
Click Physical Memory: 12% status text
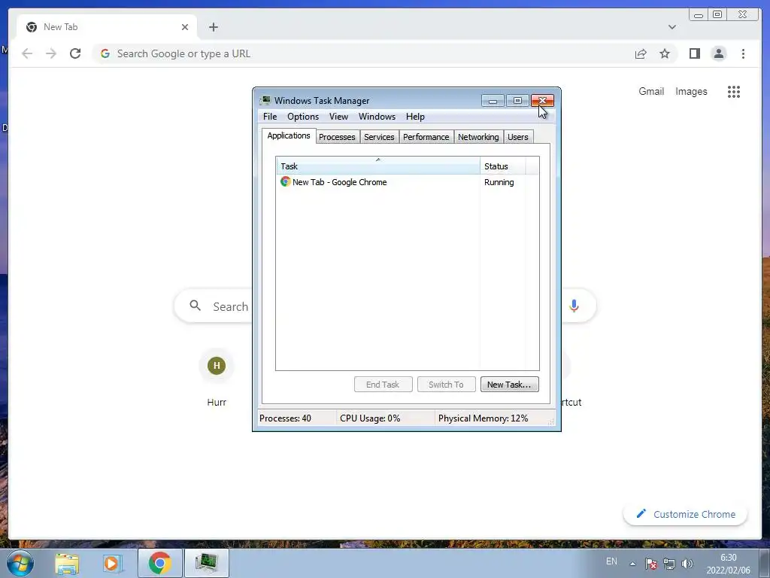(484, 418)
